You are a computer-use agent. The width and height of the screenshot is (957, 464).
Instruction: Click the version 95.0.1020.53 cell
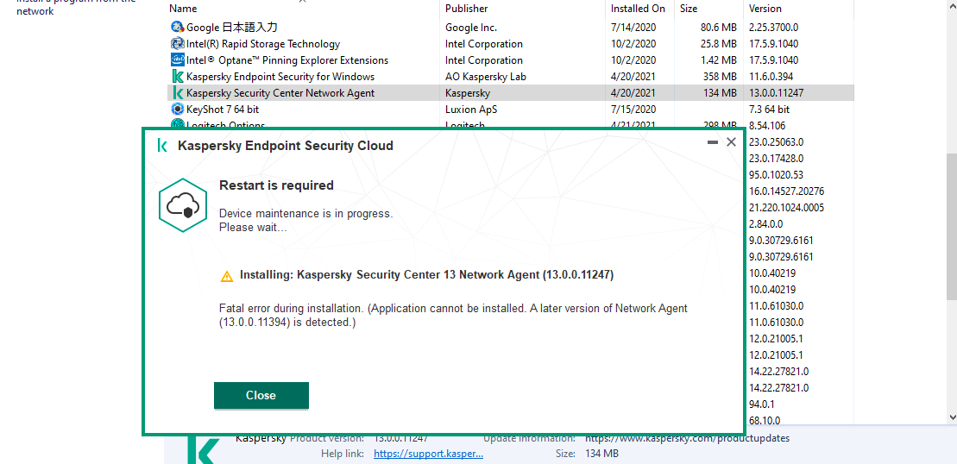pos(777,174)
